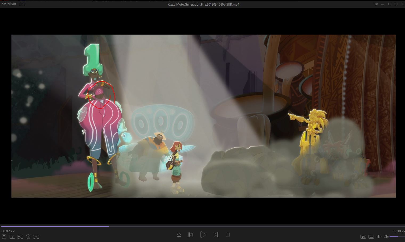Image resolution: width=405 pixels, height=242 pixels.
Task: Mute the speaker volume icon
Action: (x=386, y=237)
